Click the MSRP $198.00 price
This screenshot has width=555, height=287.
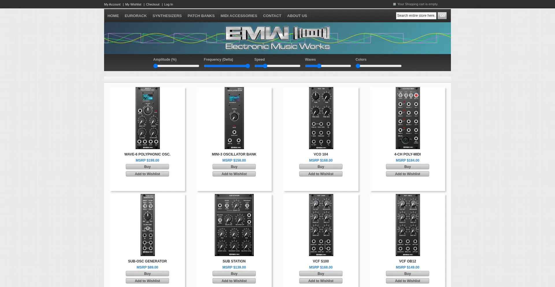pos(147,160)
